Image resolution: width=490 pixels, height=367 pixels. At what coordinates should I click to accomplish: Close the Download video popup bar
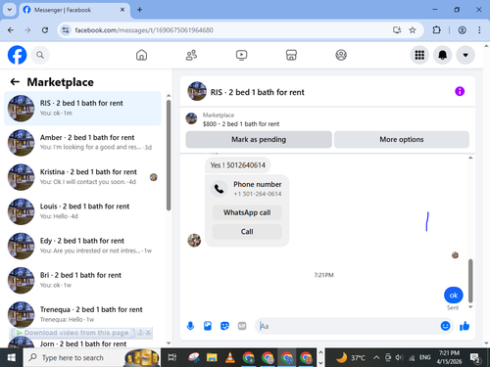148,332
